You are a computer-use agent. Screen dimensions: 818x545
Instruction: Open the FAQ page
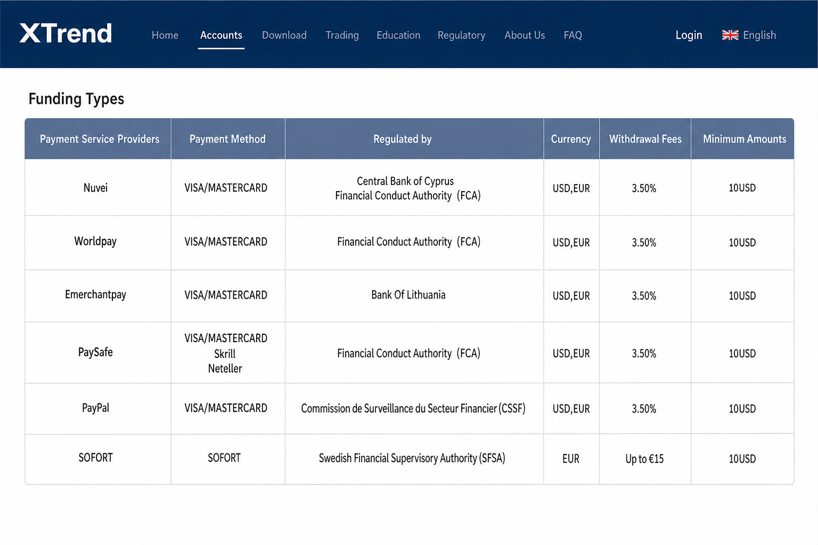(x=573, y=35)
